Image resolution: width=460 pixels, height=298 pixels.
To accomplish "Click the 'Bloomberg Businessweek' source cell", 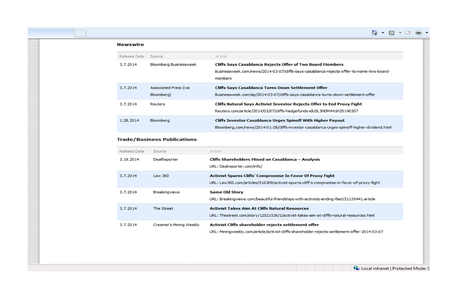I will pyautogui.click(x=173, y=65).
